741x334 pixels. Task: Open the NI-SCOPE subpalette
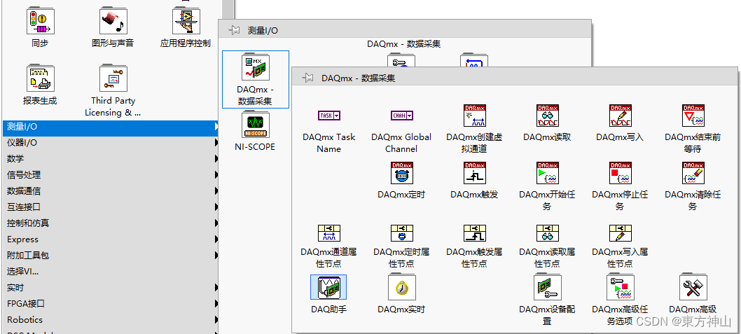point(255,125)
